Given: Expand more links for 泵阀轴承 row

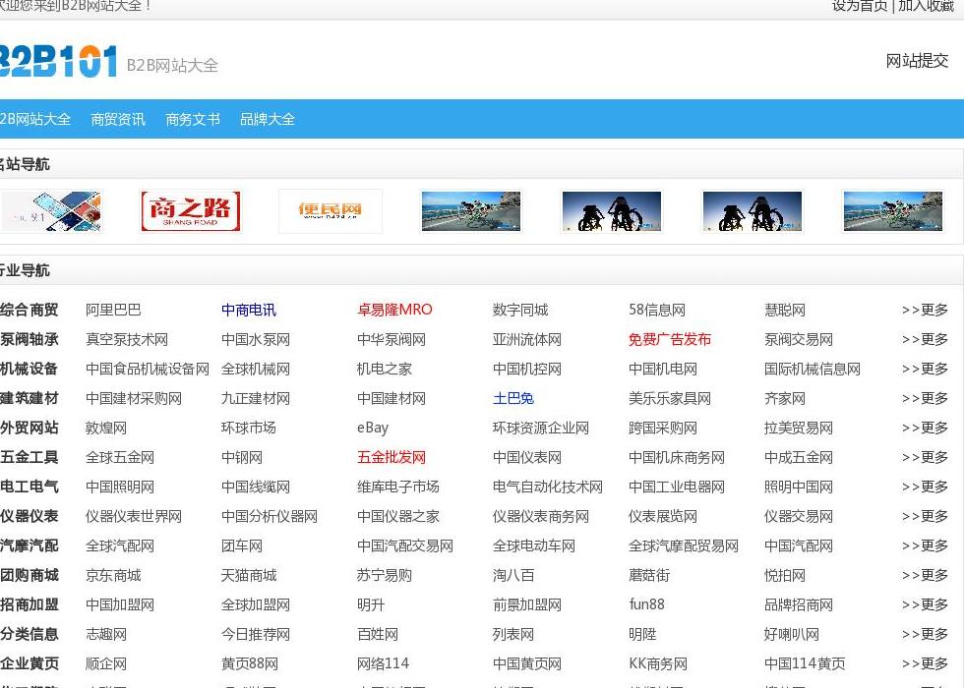Looking at the screenshot, I should point(925,339).
